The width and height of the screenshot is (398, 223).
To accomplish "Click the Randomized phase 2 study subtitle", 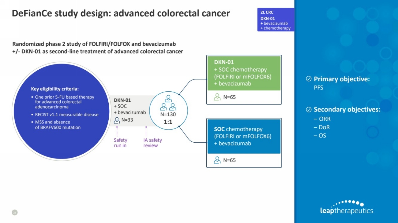I will pos(98,48).
